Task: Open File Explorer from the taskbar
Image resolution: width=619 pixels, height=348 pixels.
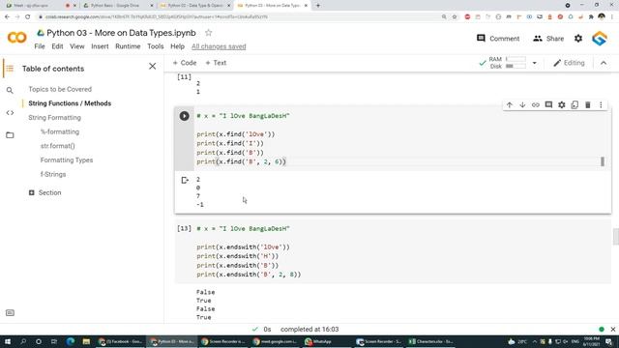Action: pos(86,341)
